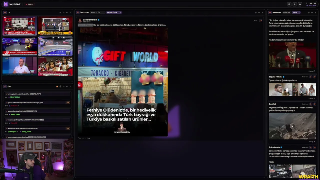
Task: Play the press conference news video
Action: [x=292, y=55]
